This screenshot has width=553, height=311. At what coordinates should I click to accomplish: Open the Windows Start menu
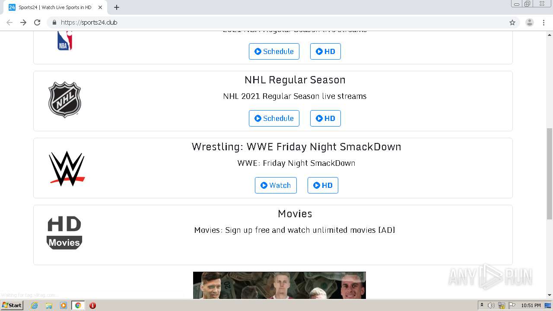point(12,305)
